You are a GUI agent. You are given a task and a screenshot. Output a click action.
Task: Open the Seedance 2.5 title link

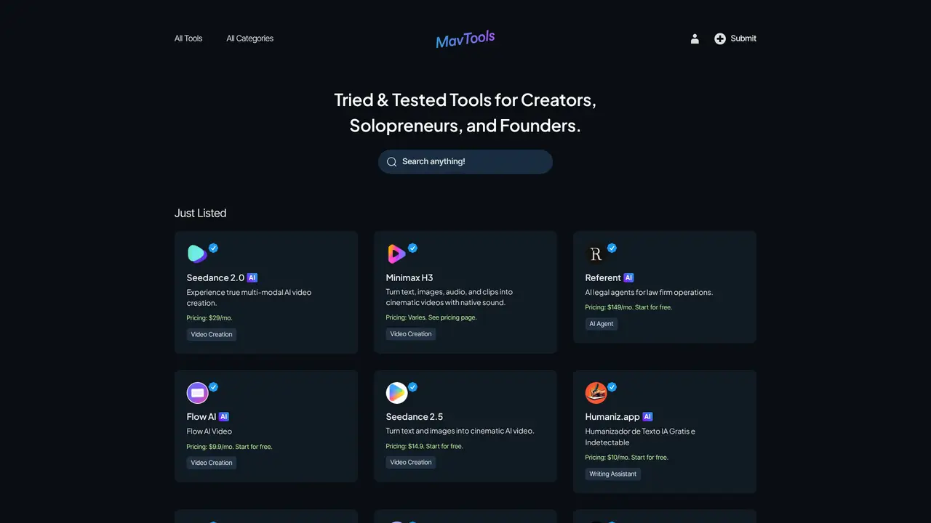(x=415, y=417)
